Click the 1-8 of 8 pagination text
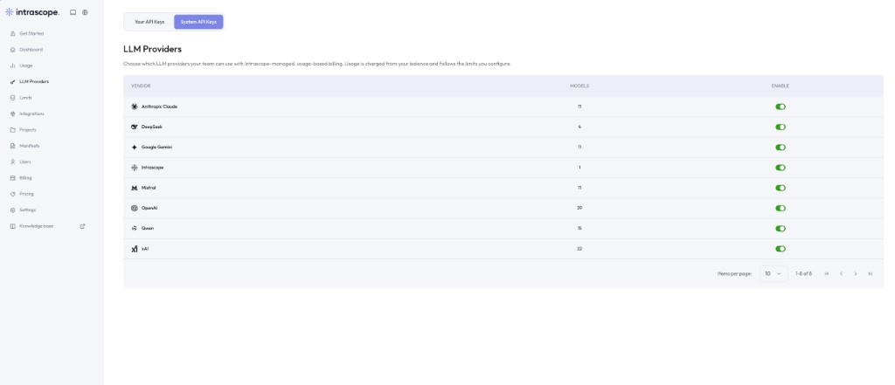The image size is (895, 385). pyautogui.click(x=804, y=274)
